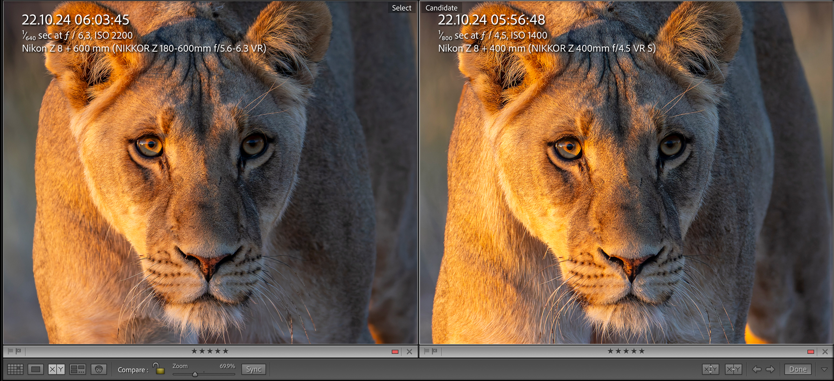Set fifth star rating on Candidate photo
Viewport: 834px width, 381px height.
(x=642, y=351)
